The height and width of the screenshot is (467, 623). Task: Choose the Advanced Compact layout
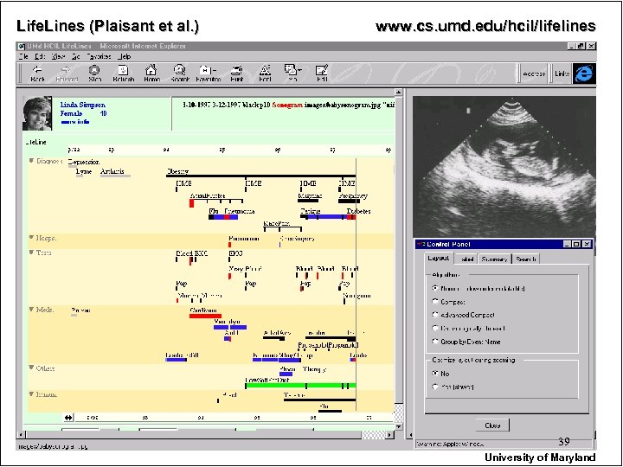(x=435, y=315)
